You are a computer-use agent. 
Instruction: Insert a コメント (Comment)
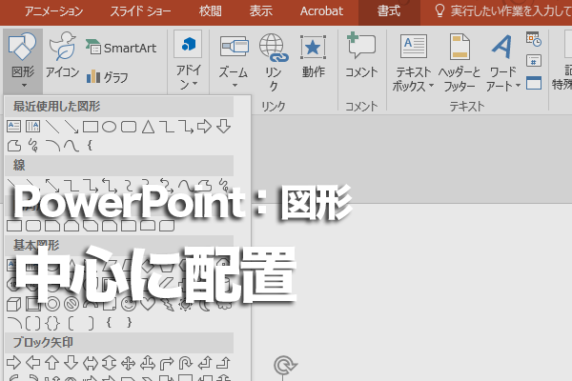point(361,57)
